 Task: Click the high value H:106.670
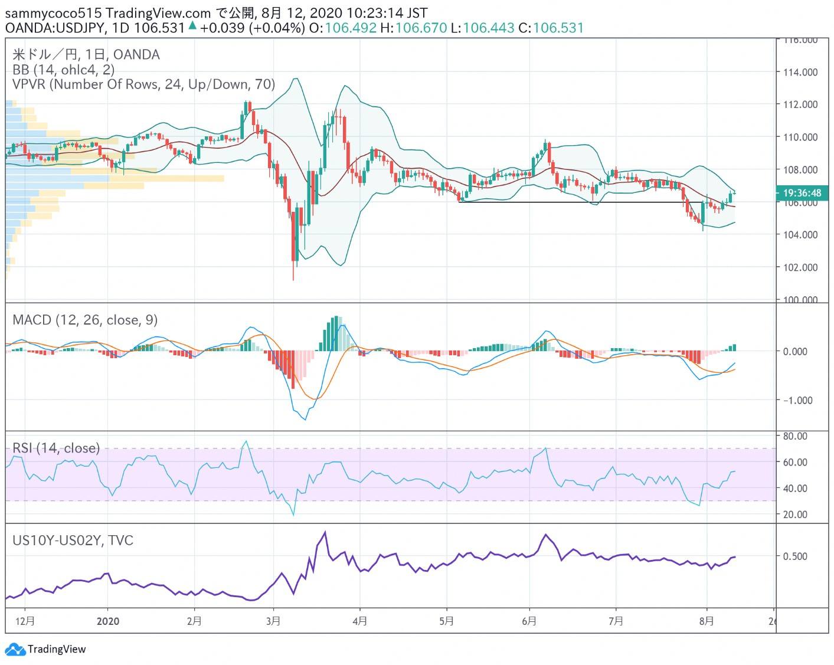[414, 28]
